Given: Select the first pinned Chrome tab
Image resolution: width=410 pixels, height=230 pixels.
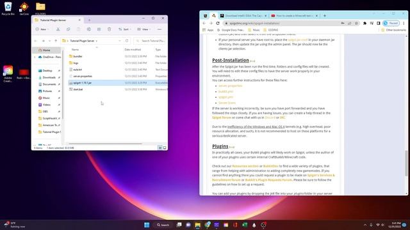Looking at the screenshot, I should [206, 15].
